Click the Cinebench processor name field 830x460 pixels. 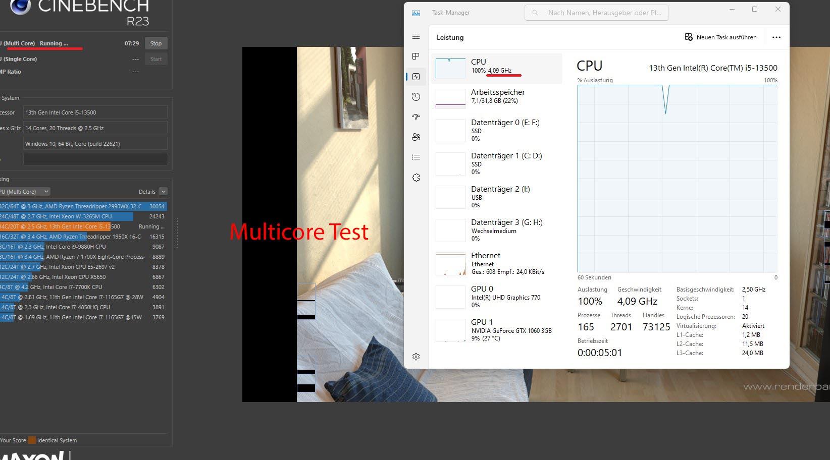tap(95, 112)
